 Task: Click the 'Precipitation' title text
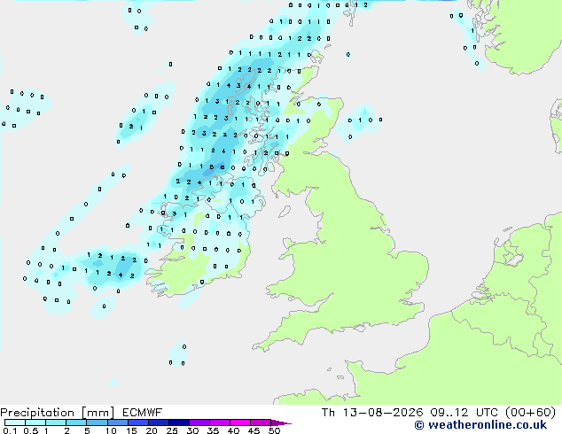tap(37, 413)
